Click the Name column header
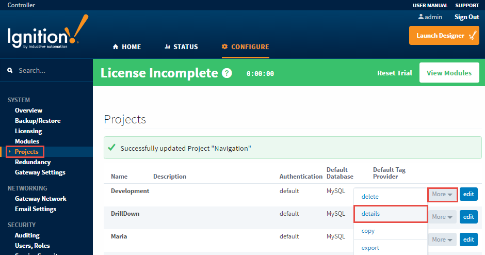Screen dimensions: 485x255 click(119, 177)
